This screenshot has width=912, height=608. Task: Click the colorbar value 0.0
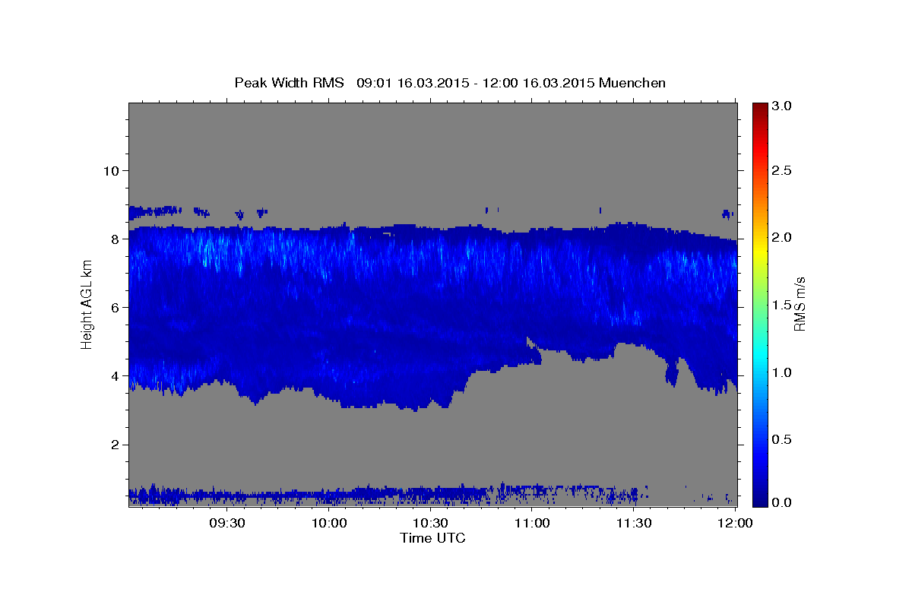pos(782,502)
